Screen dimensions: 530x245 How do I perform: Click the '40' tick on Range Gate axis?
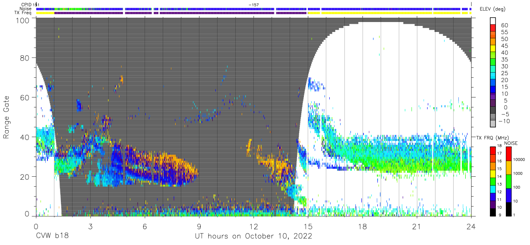25,137
